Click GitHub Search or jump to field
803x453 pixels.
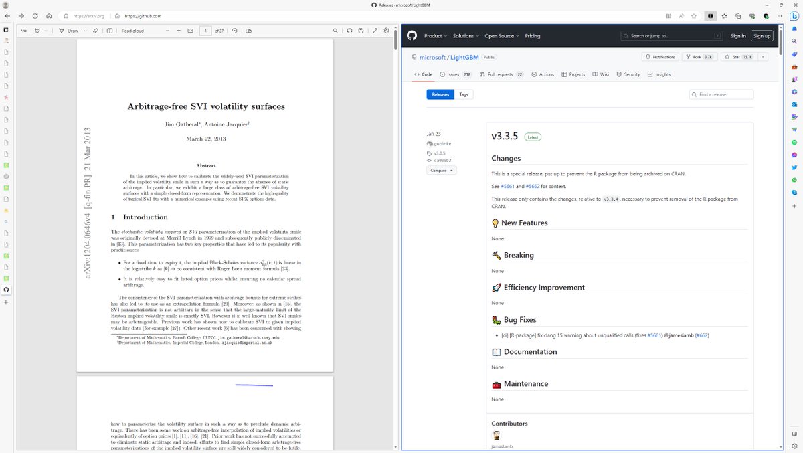[x=672, y=36]
